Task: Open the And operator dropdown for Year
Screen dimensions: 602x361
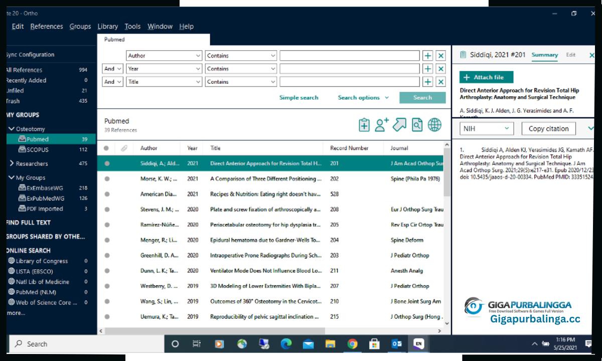Action: (x=112, y=69)
